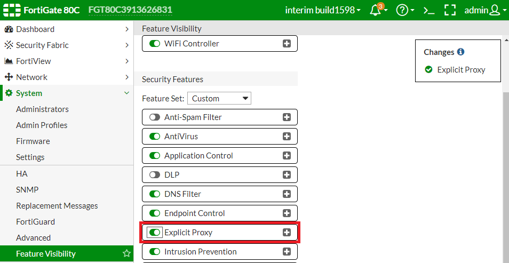This screenshot has height=263, width=509.
Task: Toggle the Intrusion Prevention switch off
Action: pos(155,252)
